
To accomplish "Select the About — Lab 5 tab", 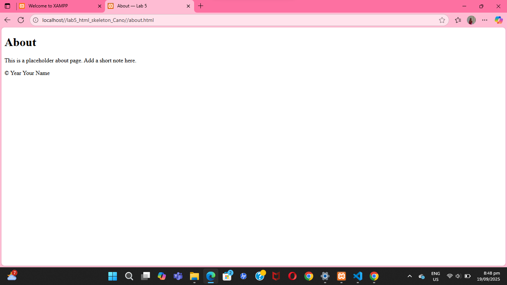I will click(x=145, y=6).
